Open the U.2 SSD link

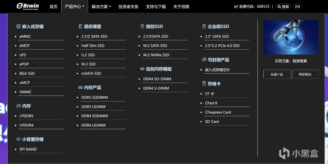88,55
